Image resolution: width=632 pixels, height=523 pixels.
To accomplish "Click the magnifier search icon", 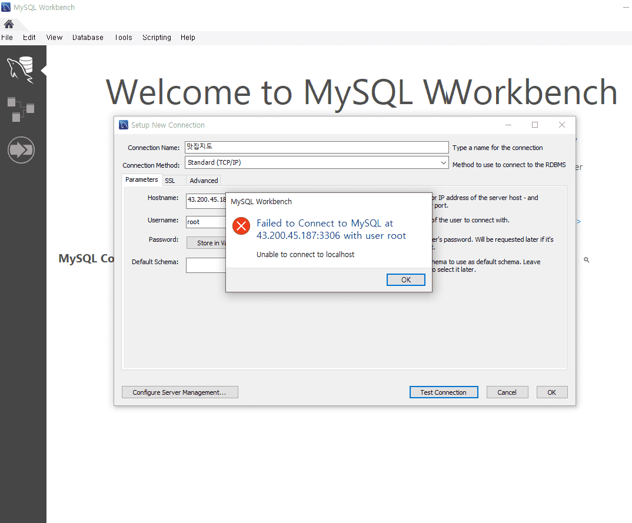I will [586, 259].
